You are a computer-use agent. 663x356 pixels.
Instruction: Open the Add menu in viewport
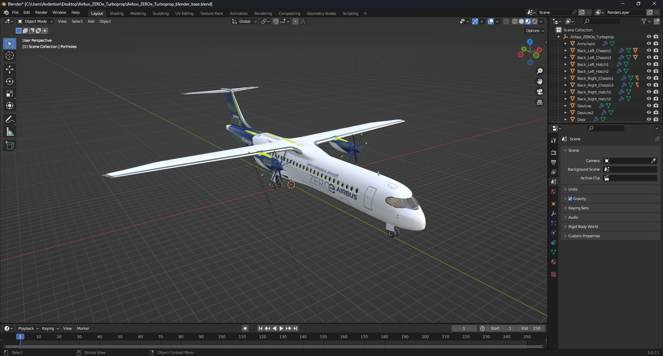click(91, 21)
